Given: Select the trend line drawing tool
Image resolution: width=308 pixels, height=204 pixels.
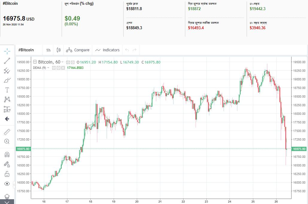Looking at the screenshot, I should 7,61.
